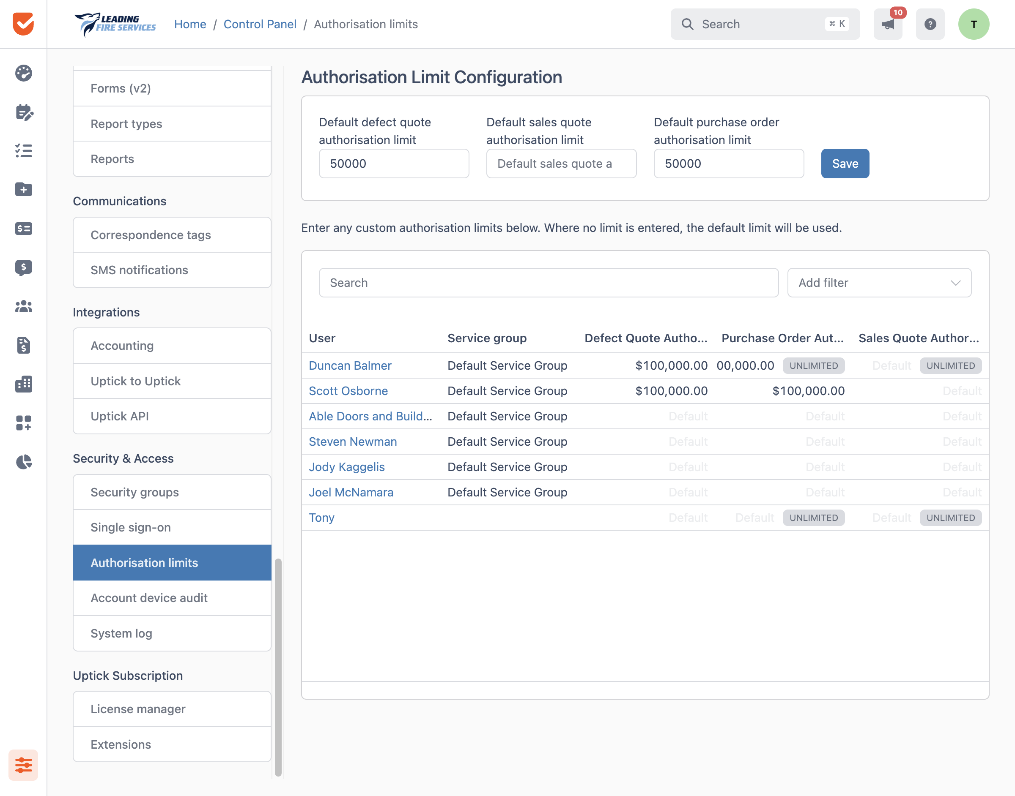Click the magnifier icon in global search
Viewport: 1015px width, 796px height.
pos(688,24)
